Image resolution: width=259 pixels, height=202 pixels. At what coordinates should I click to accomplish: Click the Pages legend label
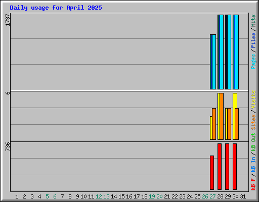tap(253, 62)
